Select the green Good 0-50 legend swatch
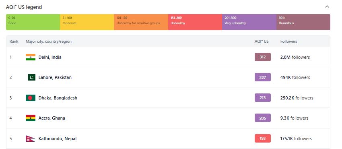 pyautogui.click(x=33, y=22)
